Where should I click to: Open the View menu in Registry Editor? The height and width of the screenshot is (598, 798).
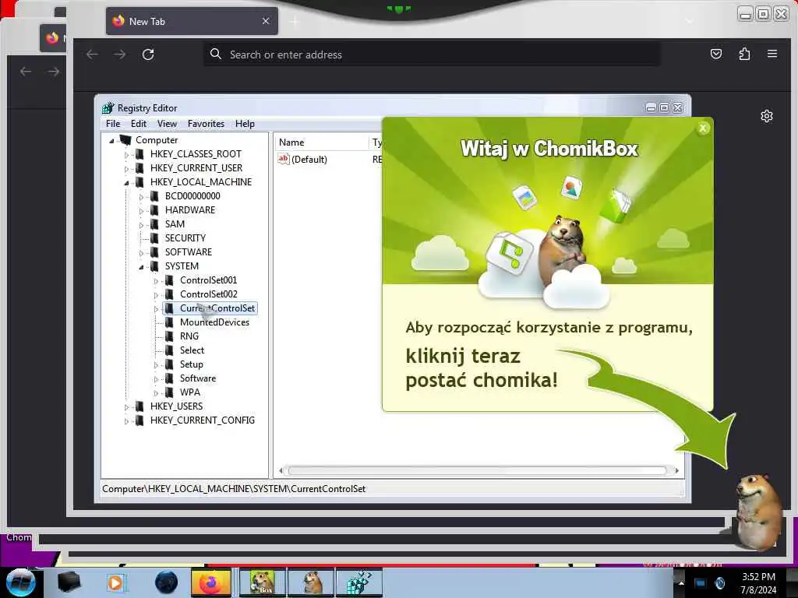[167, 124]
